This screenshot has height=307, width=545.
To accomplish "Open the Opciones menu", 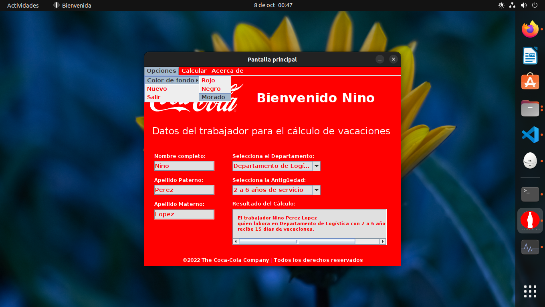I will [161, 71].
